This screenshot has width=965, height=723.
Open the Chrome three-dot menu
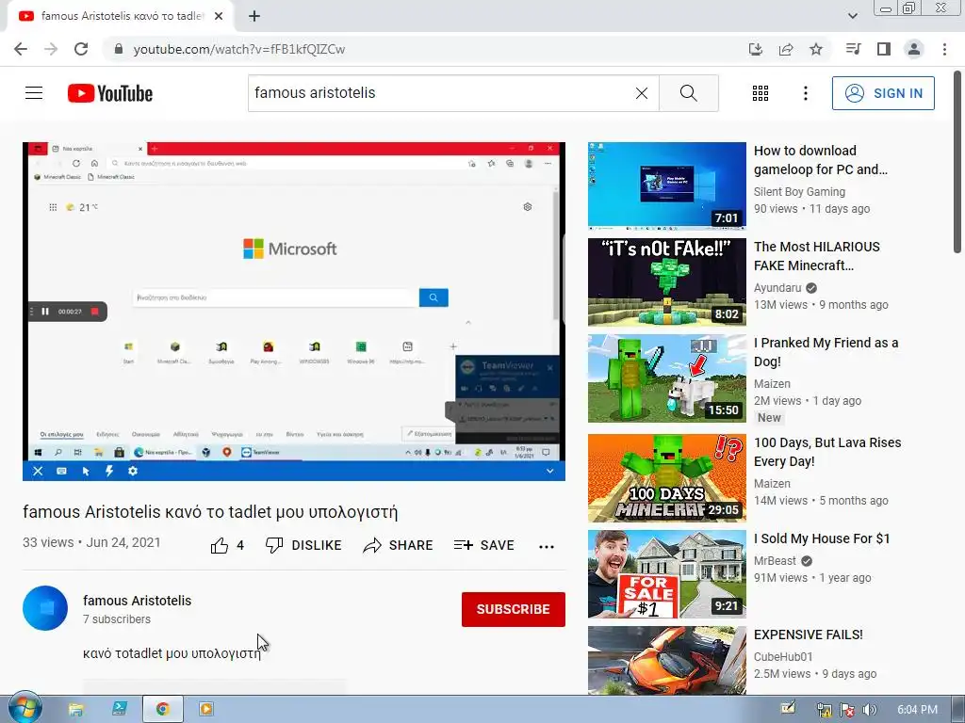click(944, 49)
